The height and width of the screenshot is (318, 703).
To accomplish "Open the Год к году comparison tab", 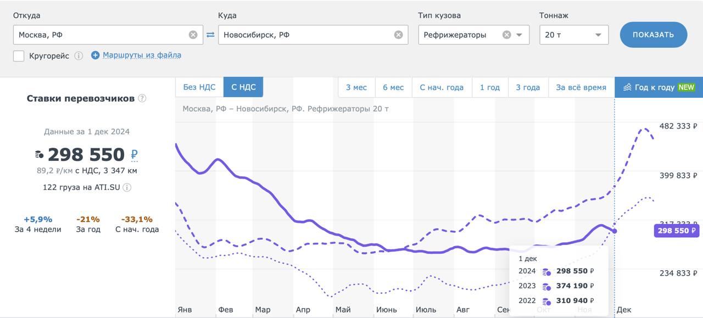I will pos(659,87).
